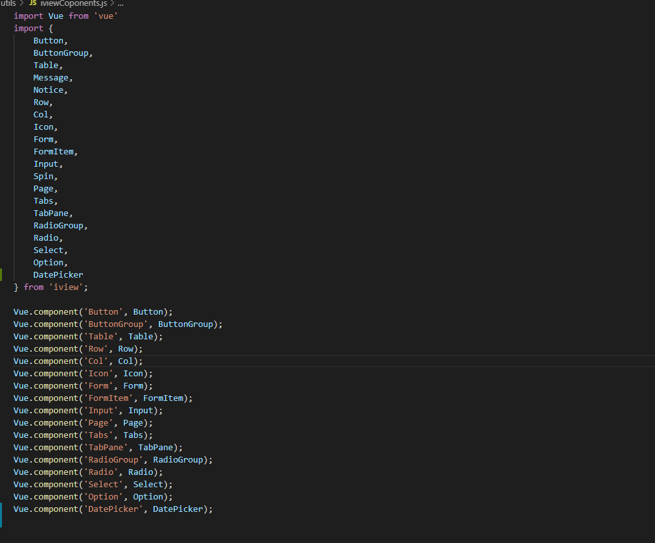
Task: Click the Vue.component('TabPane') line
Action: click(98, 448)
